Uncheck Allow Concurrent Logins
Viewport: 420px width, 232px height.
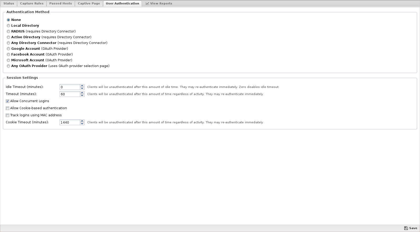pos(8,101)
